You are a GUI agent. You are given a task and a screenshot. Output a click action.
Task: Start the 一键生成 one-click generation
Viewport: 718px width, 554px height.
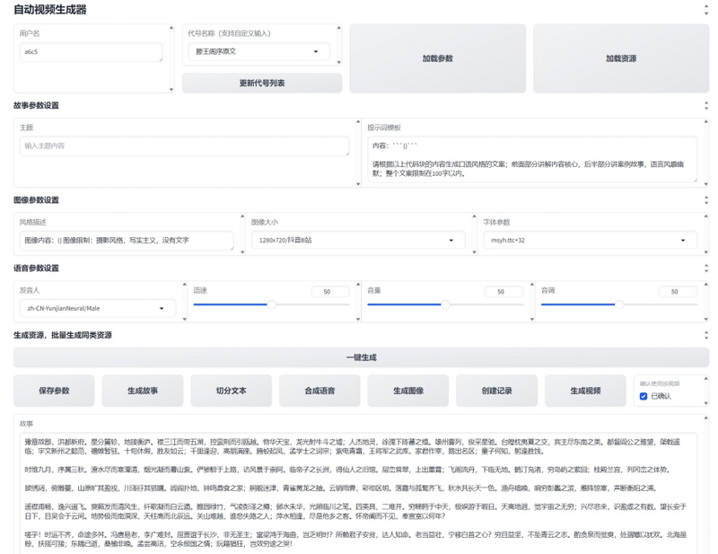point(361,357)
